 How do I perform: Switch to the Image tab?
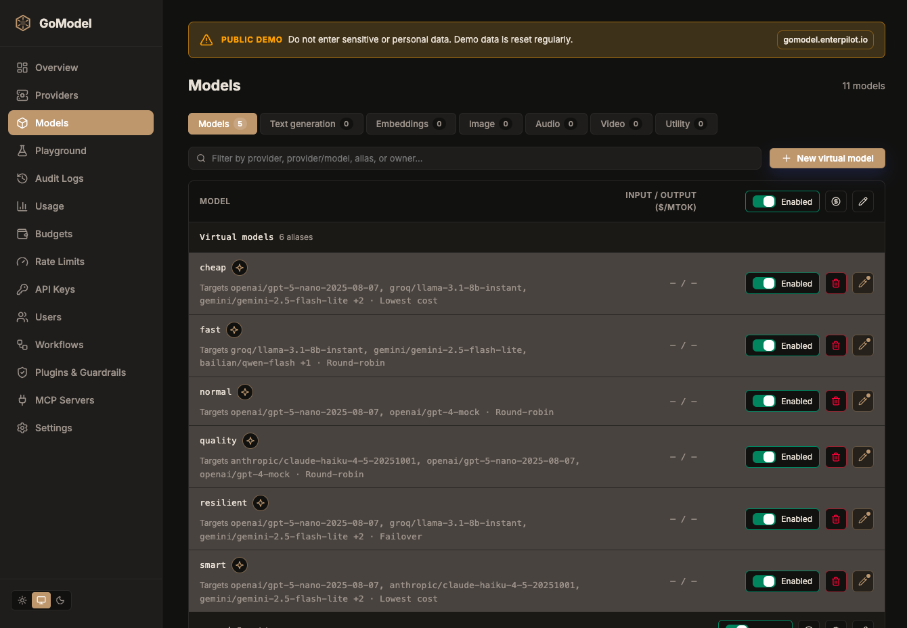coord(491,124)
